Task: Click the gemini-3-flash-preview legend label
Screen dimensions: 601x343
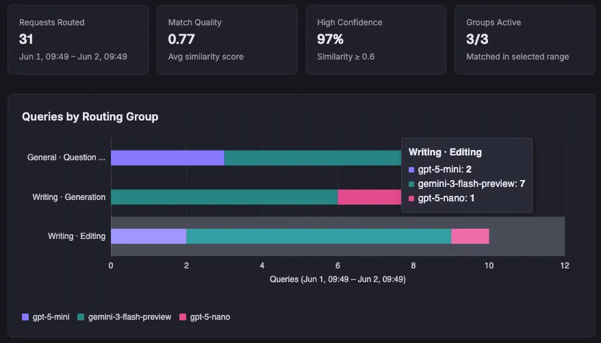Action: pyautogui.click(x=129, y=317)
